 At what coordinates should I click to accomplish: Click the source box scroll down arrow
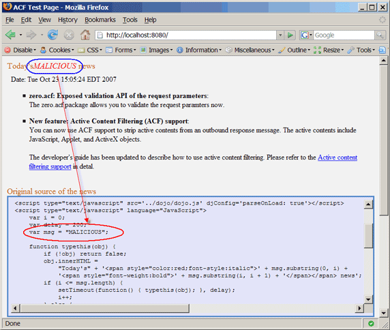pyautogui.click(x=368, y=299)
